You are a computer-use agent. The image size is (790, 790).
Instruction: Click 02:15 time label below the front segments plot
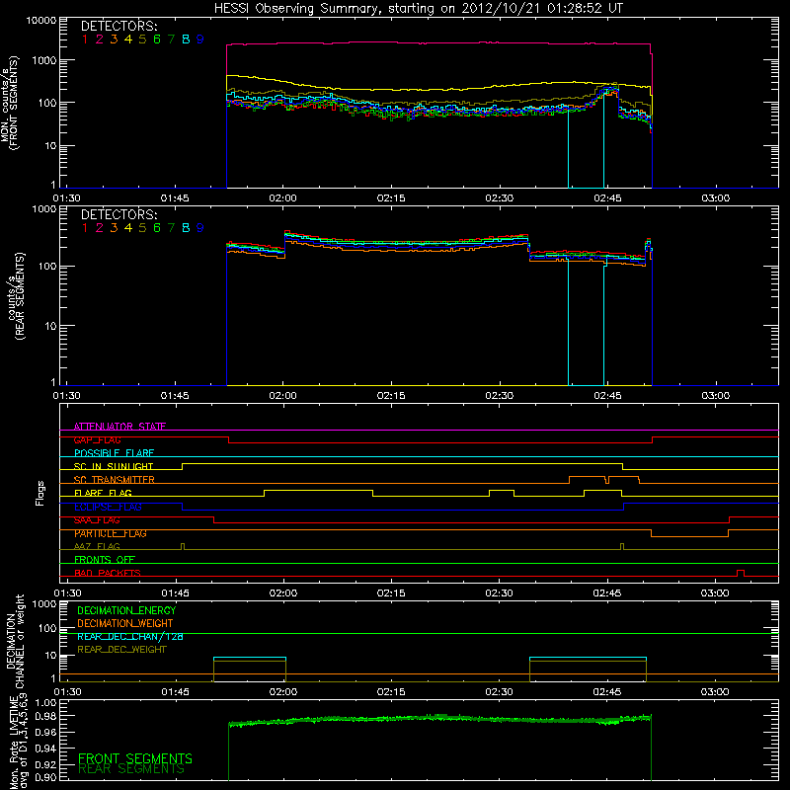tap(391, 198)
